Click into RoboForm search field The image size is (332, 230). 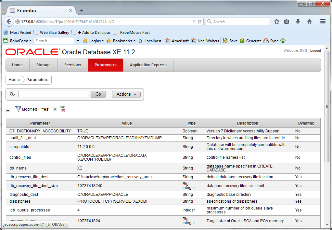pyautogui.click(x=55, y=41)
